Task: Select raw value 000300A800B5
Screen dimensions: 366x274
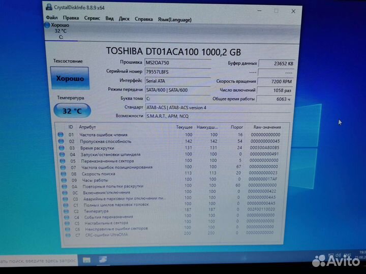Action: click(x=264, y=148)
